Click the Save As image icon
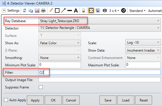This screenshot has width=162, height=106. (37, 10)
